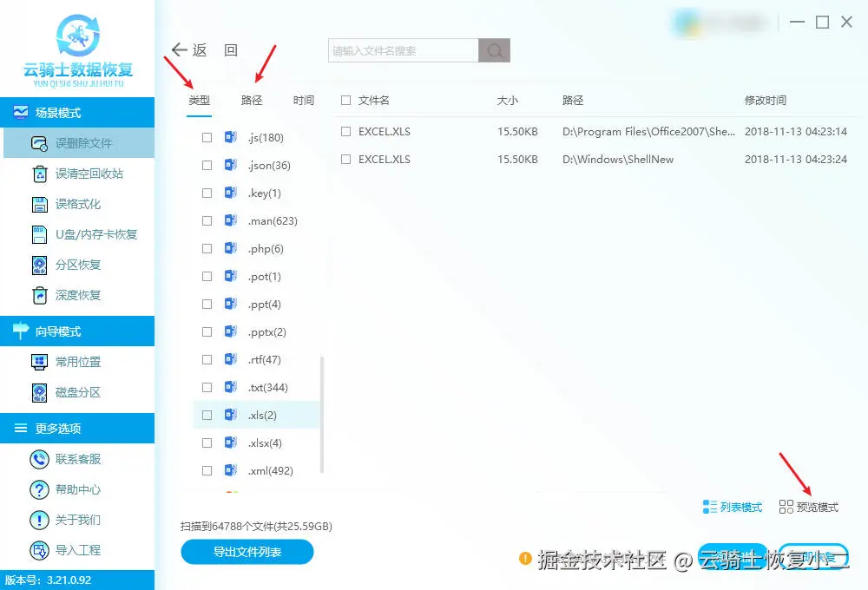The width and height of the screenshot is (868, 590).
Task: Click 导入工程 import project
Action: tap(67, 550)
